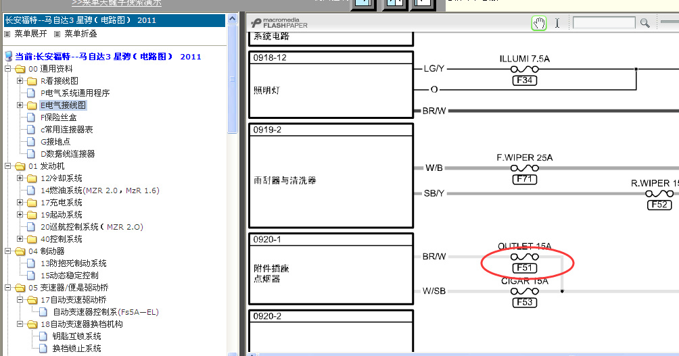Click 菜单折叠 to collapse all menus
The height and width of the screenshot is (356, 679).
coord(80,34)
